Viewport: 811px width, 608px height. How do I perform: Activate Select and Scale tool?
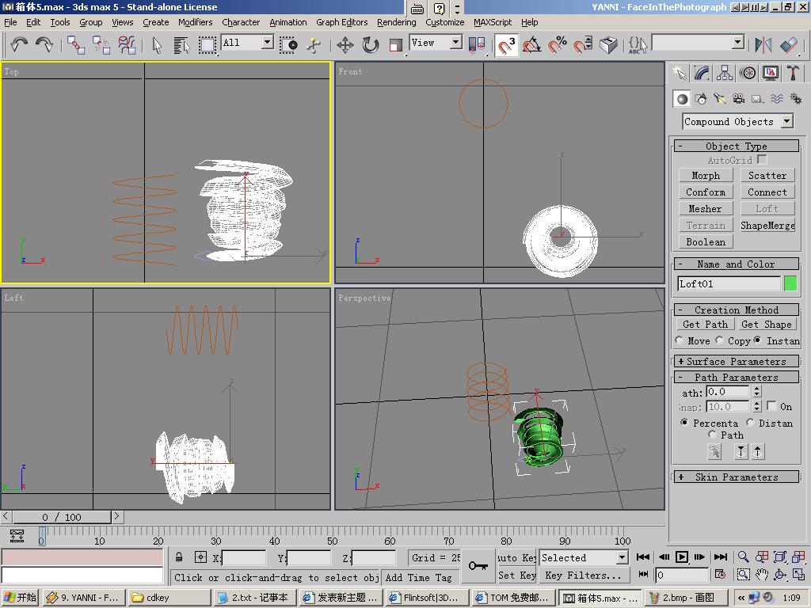click(396, 45)
